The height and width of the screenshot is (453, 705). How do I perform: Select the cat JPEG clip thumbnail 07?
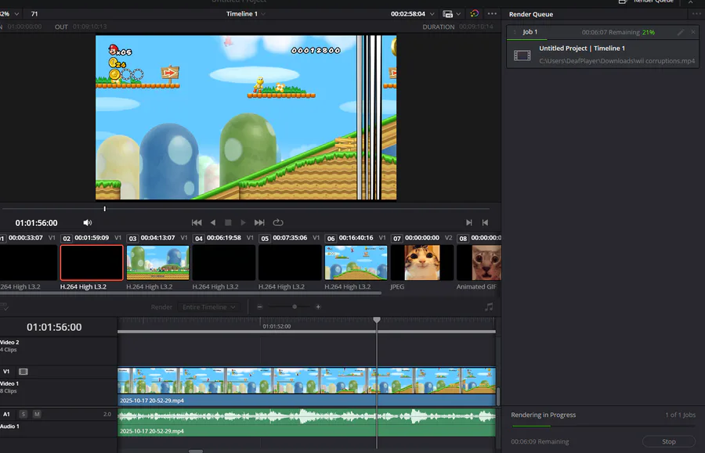click(x=421, y=263)
